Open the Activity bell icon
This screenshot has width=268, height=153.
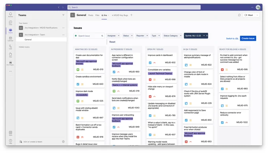click(x=10, y=14)
